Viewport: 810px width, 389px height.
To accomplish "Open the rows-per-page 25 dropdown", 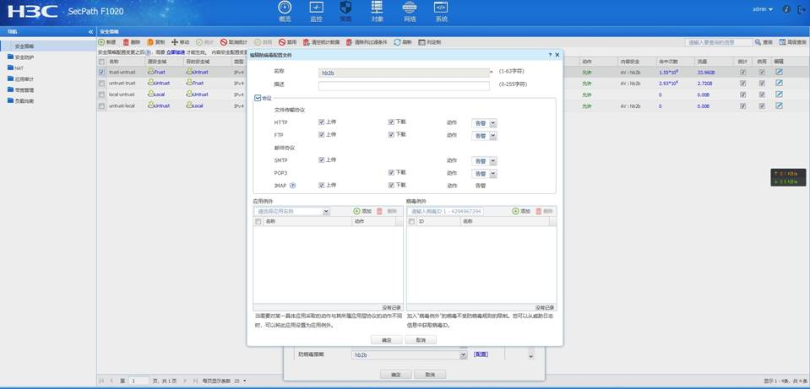I will (x=240, y=381).
